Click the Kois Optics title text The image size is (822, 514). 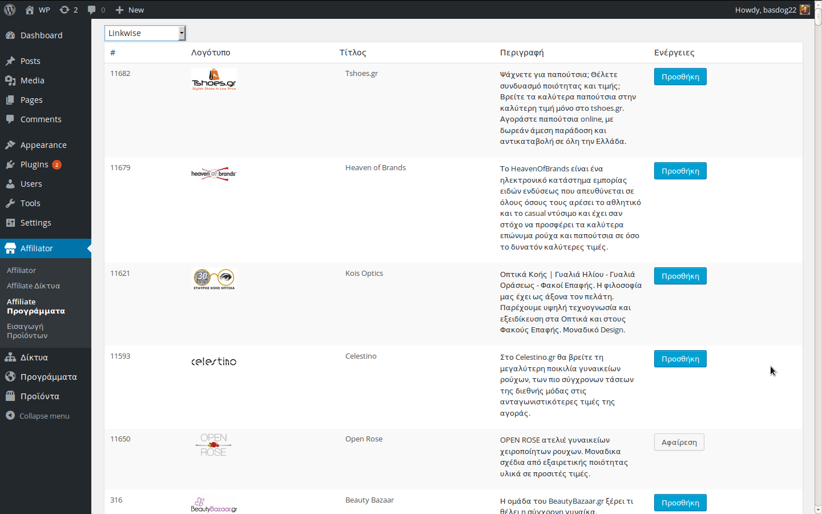point(364,274)
